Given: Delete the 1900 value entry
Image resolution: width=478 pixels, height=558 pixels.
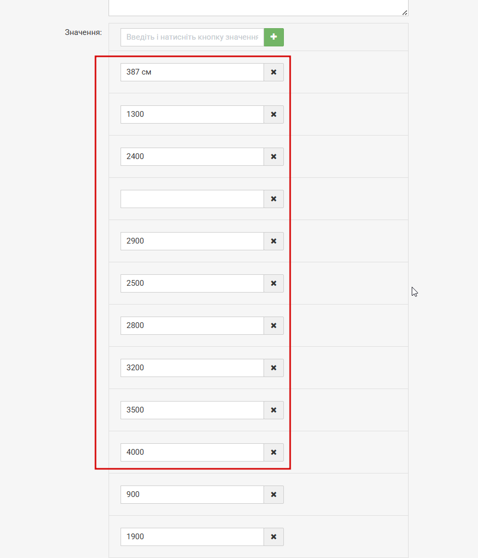Looking at the screenshot, I should click(273, 537).
